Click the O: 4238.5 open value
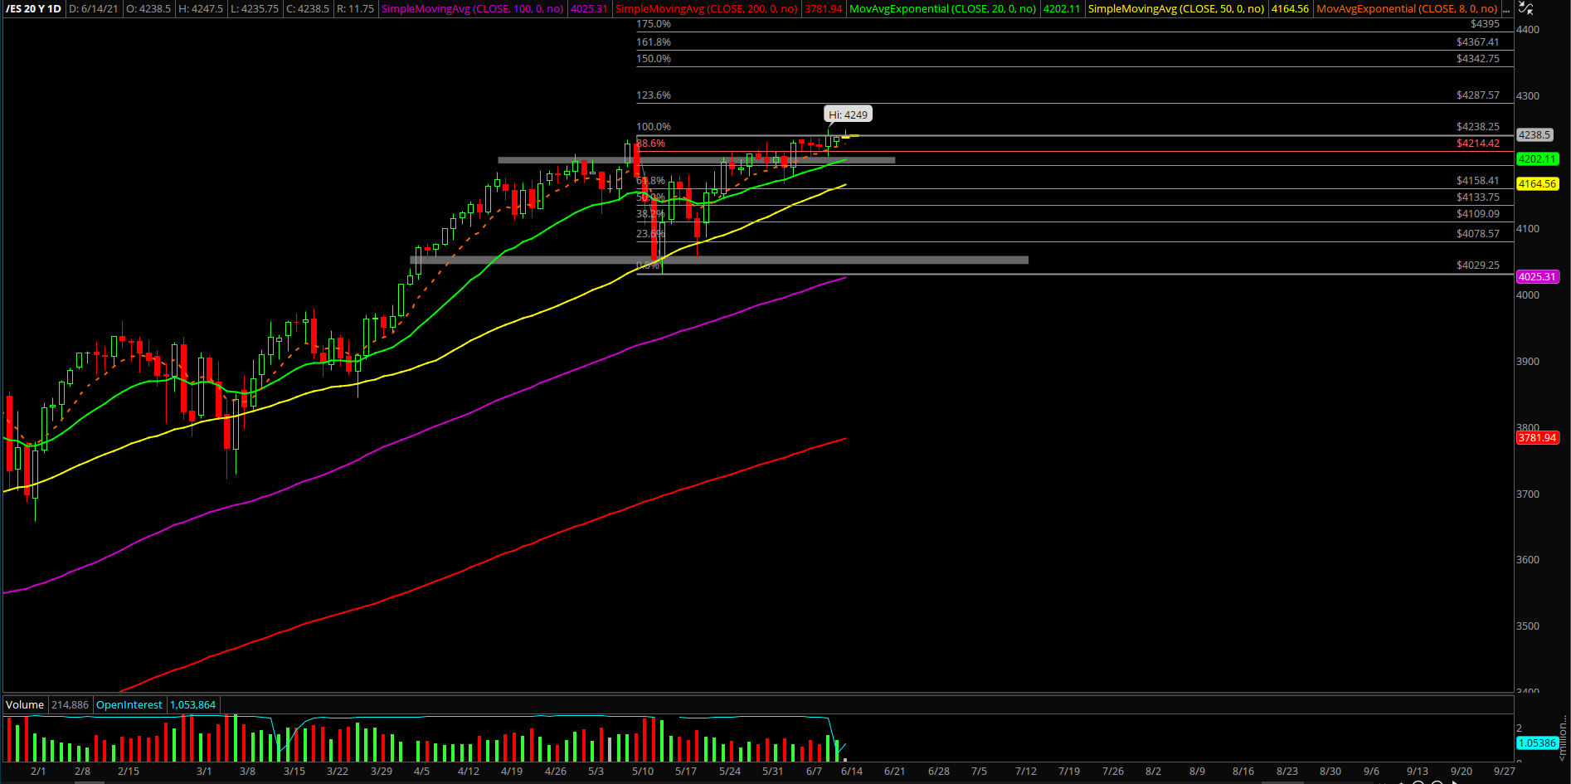Viewport: 1571px width, 784px height. click(x=148, y=9)
